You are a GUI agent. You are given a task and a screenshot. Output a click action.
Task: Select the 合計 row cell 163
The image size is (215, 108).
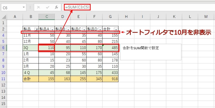(x=62, y=79)
